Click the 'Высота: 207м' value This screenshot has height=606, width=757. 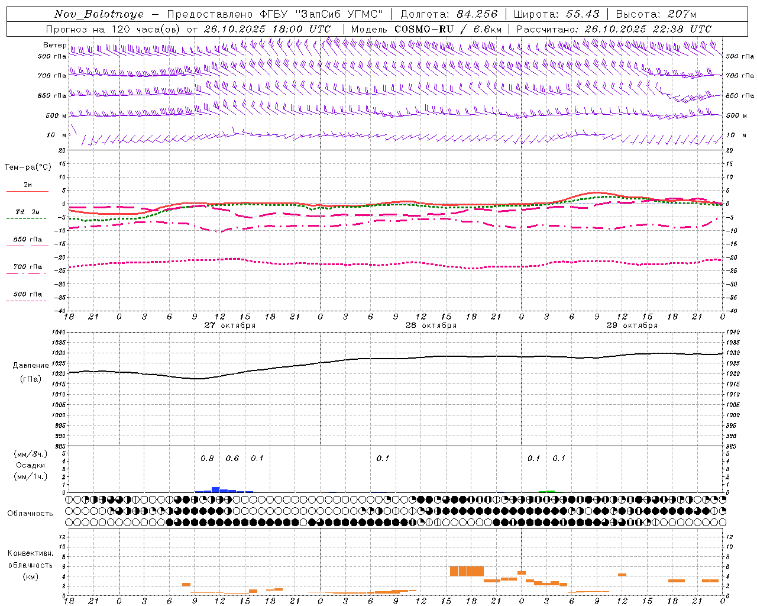(x=656, y=14)
